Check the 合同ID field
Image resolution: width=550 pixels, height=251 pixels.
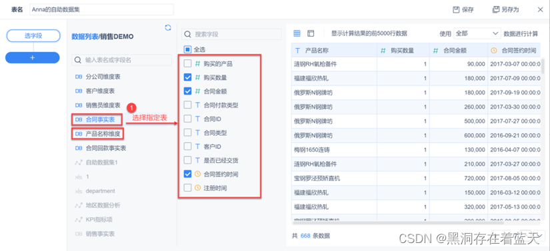click(x=187, y=119)
